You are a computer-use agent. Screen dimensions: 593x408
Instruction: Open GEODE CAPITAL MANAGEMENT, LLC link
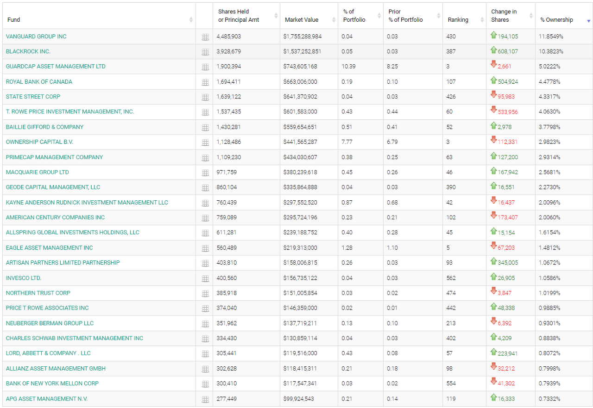click(x=53, y=187)
